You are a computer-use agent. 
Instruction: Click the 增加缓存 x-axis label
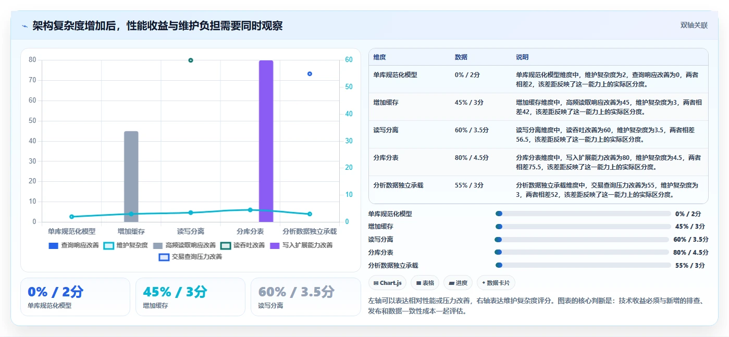[x=131, y=231]
